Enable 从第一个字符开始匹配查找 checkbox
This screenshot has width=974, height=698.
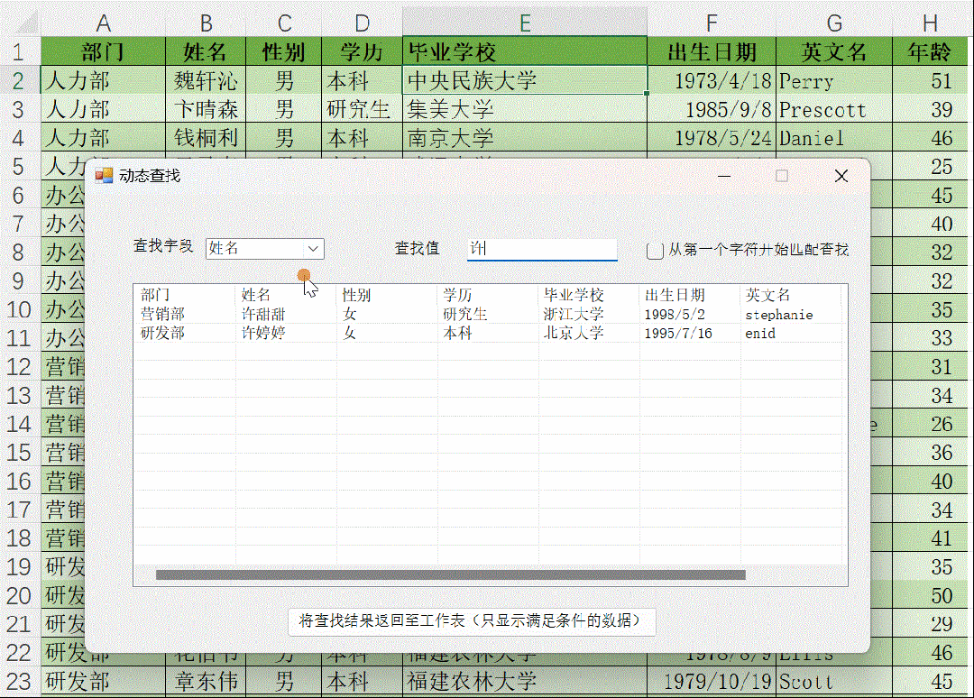point(655,251)
